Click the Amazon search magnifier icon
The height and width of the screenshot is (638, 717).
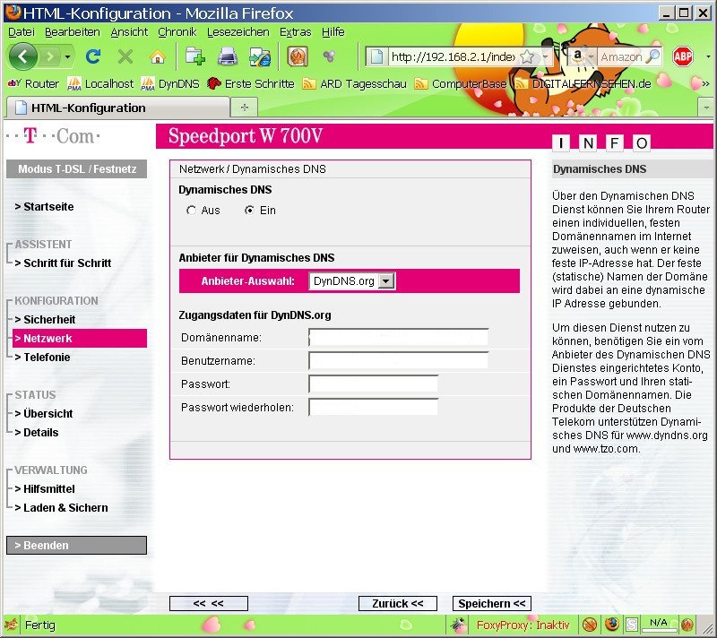tap(653, 56)
